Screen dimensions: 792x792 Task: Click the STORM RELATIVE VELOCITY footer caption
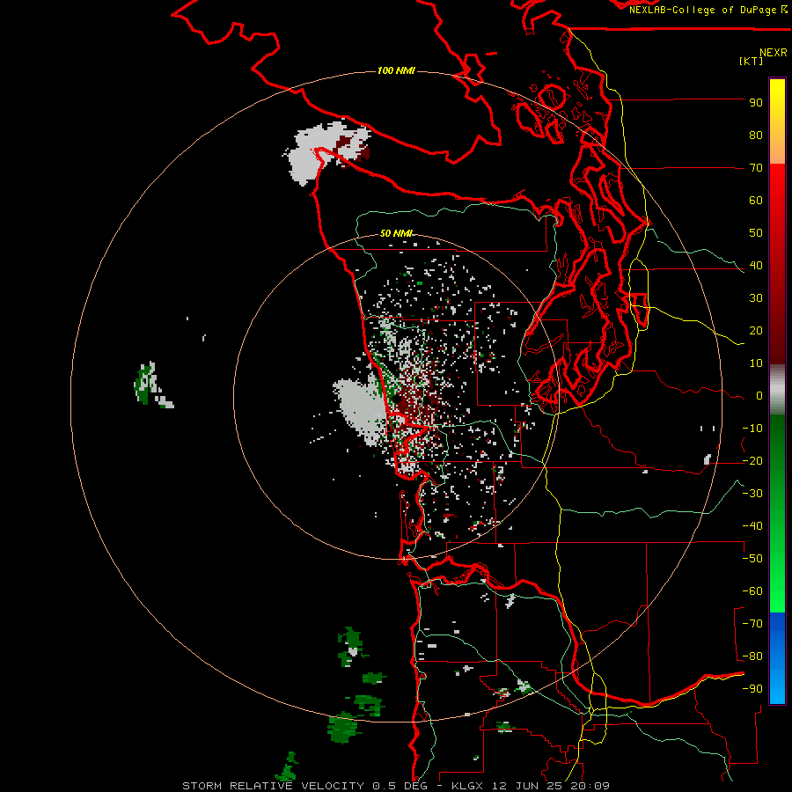click(x=396, y=786)
